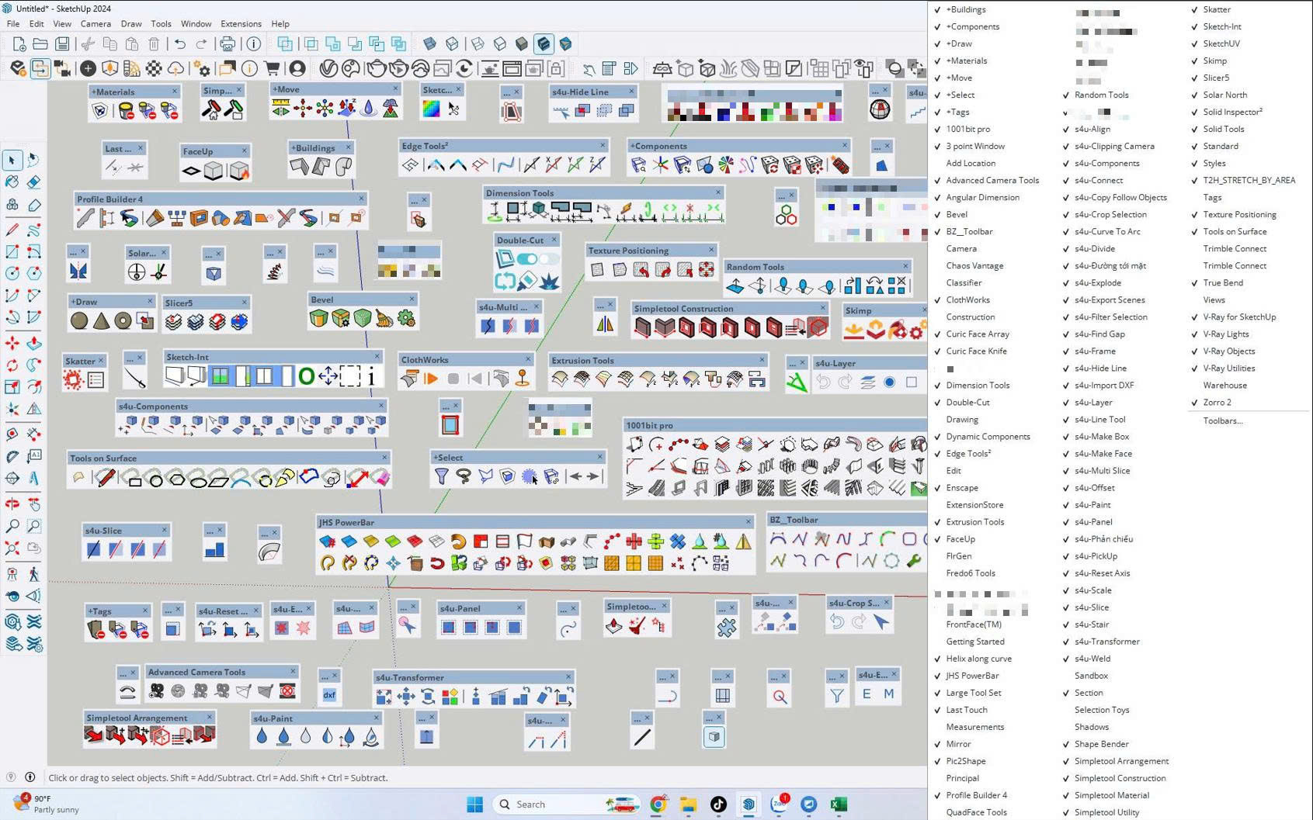Click the Bevel settings gear icon

406,318
